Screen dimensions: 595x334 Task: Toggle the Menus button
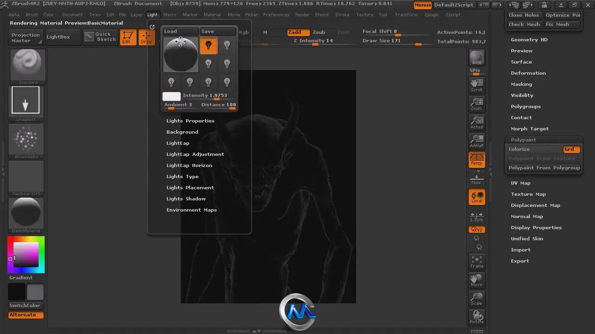click(423, 5)
